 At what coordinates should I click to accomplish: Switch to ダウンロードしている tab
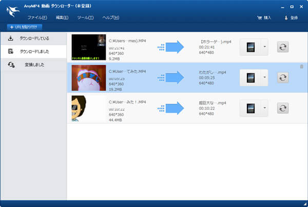pyautogui.click(x=33, y=38)
